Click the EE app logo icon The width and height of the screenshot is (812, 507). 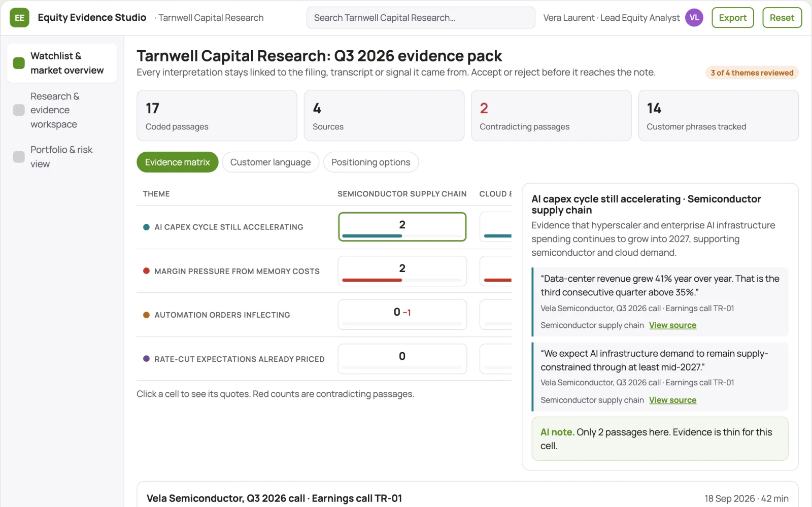click(x=19, y=18)
